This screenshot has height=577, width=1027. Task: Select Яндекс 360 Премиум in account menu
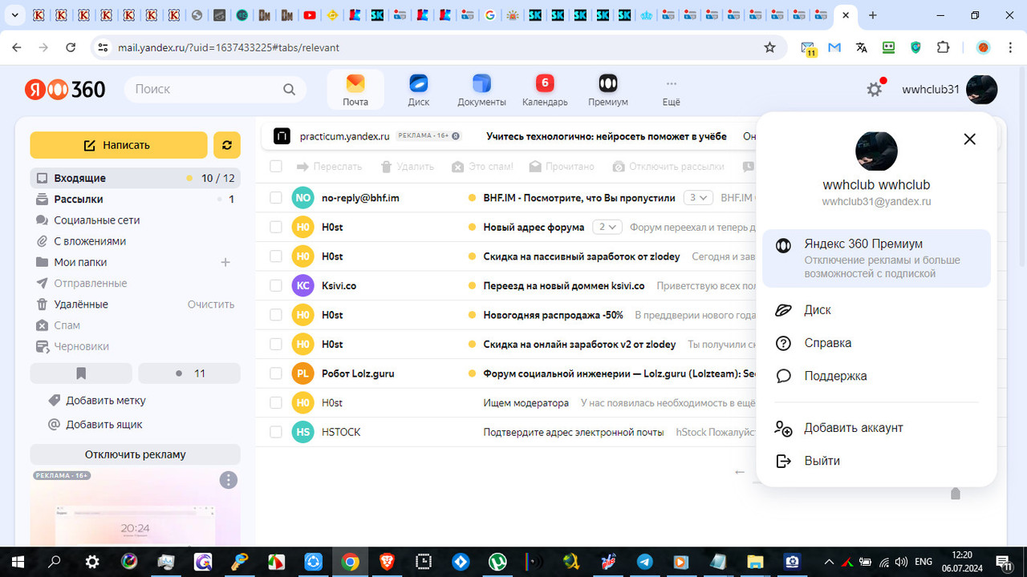point(876,258)
